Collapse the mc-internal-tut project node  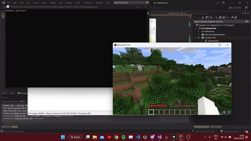tap(196, 28)
